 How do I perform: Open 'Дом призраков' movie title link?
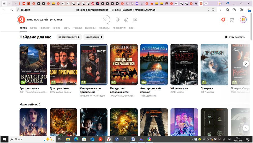[x=59, y=88]
